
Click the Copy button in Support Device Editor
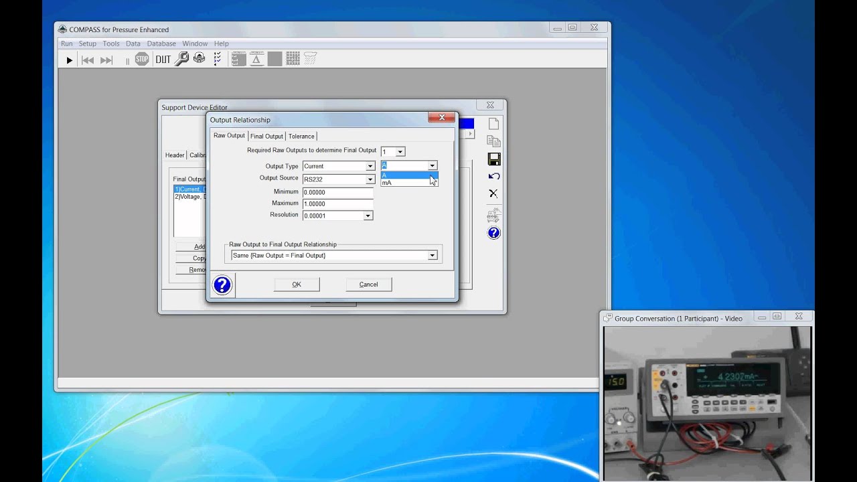[x=191, y=258]
